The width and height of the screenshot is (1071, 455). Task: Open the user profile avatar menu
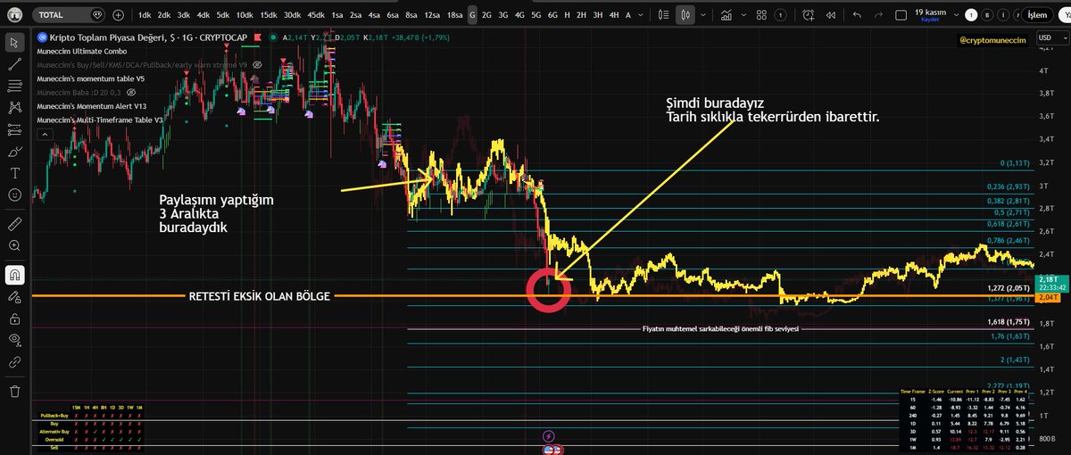click(14, 14)
